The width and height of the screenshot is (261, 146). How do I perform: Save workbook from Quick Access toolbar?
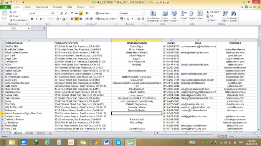7,2
